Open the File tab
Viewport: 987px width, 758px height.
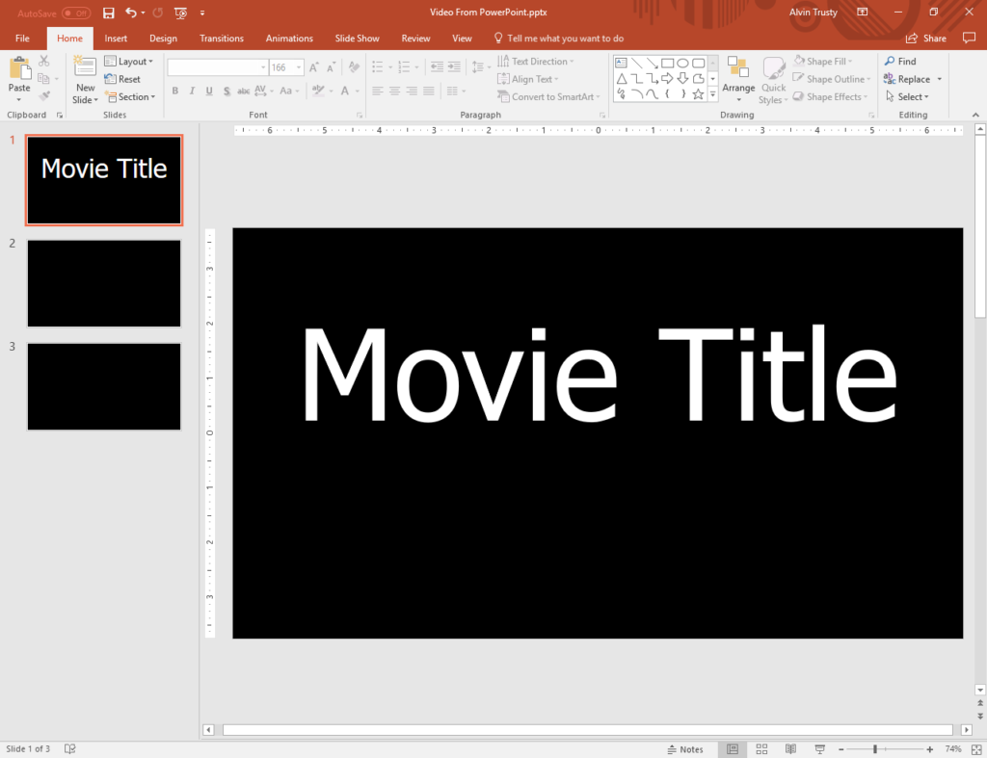tap(23, 39)
